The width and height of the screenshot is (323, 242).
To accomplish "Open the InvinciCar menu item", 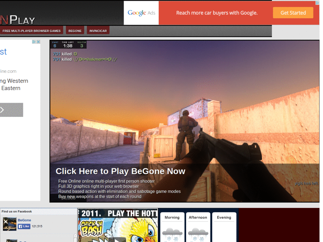I will coord(98,31).
